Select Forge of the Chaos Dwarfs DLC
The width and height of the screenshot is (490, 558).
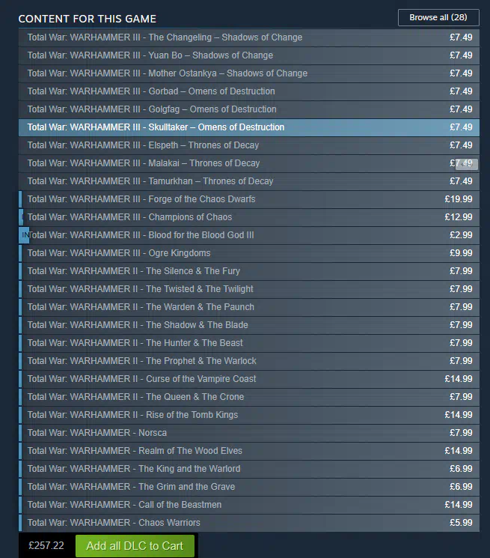click(x=248, y=199)
